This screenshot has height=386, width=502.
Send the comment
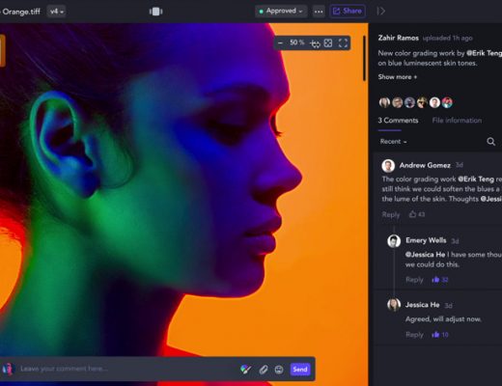(x=300, y=370)
